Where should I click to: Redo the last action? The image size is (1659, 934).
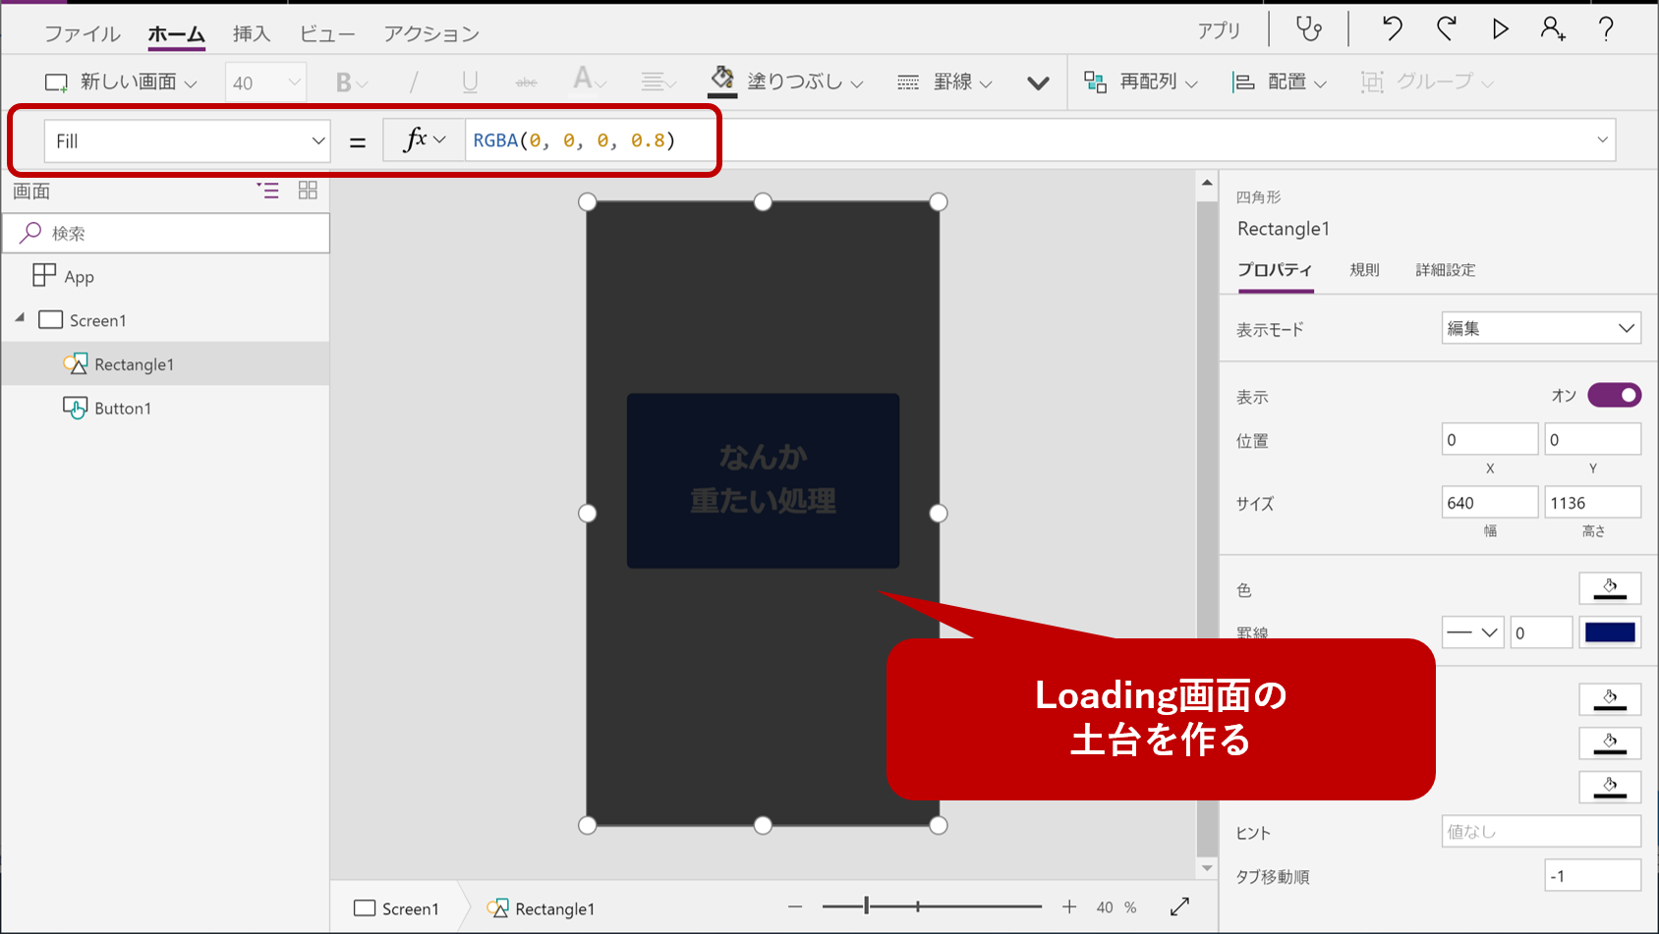[1446, 28]
